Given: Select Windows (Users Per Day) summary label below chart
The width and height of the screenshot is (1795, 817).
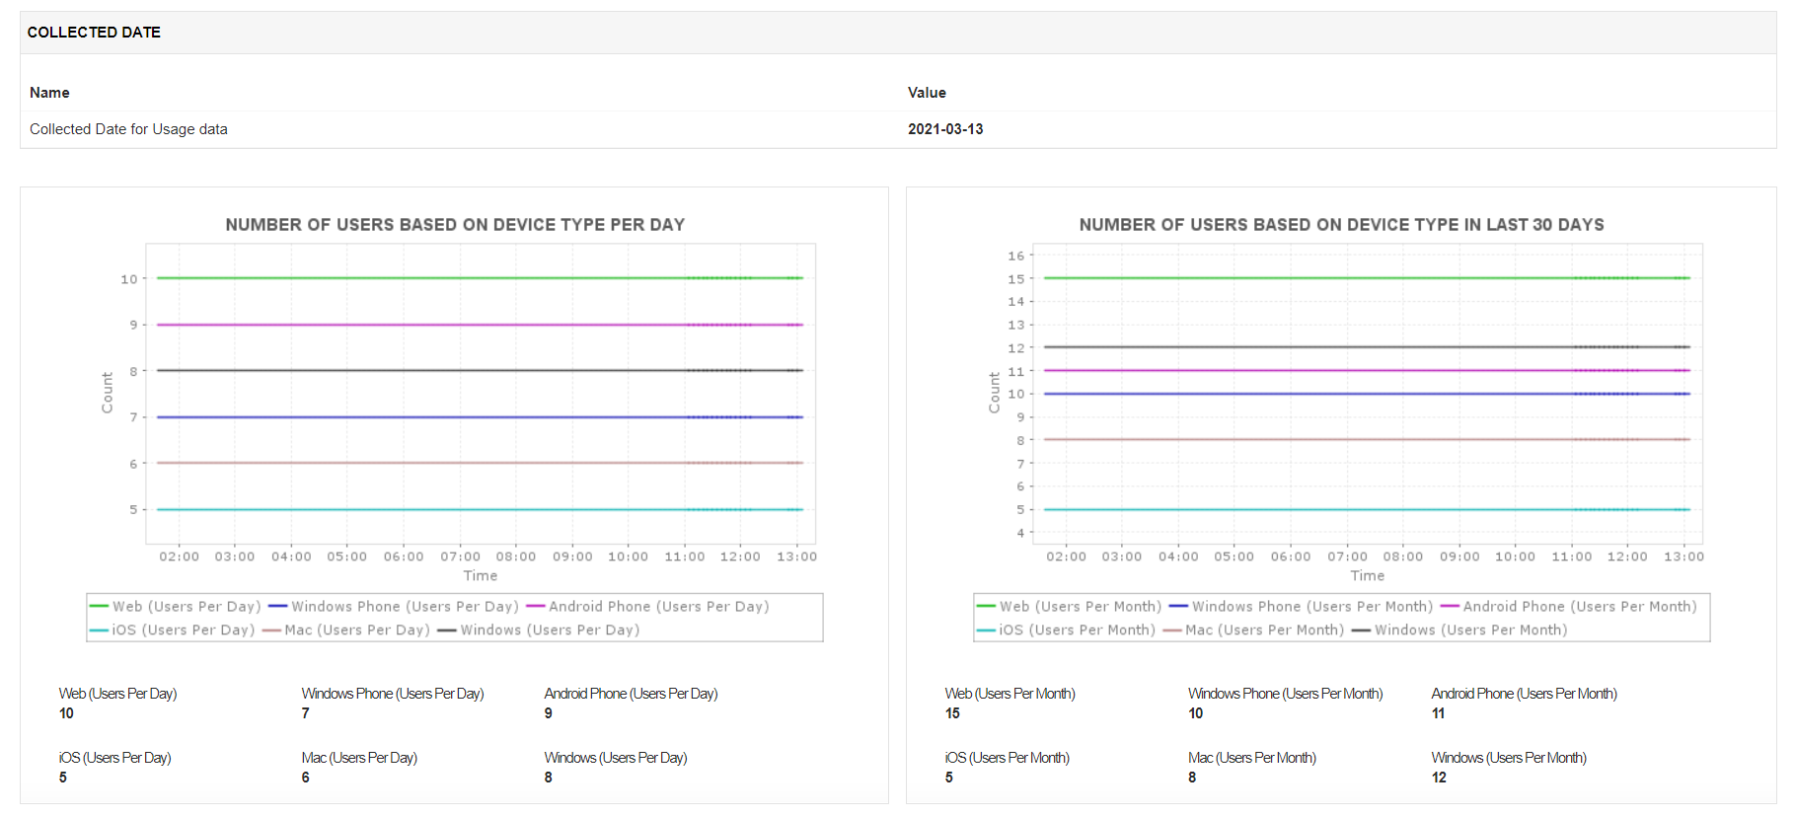Looking at the screenshot, I should pos(615,758).
